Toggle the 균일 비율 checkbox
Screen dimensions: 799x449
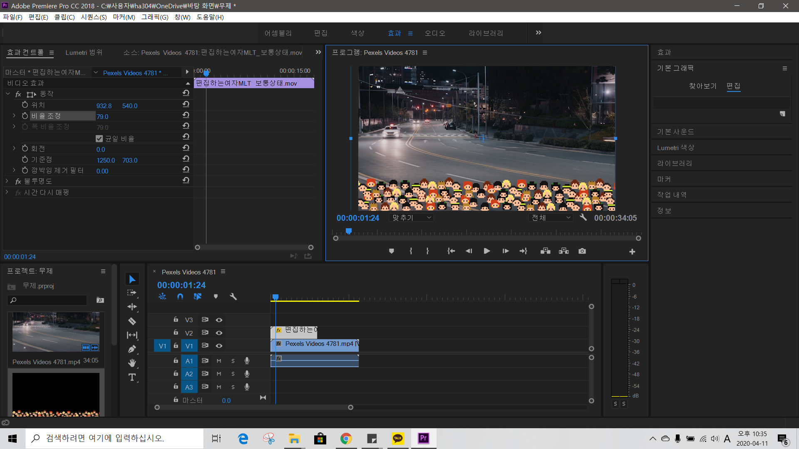[99, 138]
